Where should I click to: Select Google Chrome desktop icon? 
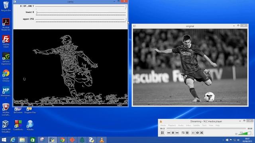point(6,75)
